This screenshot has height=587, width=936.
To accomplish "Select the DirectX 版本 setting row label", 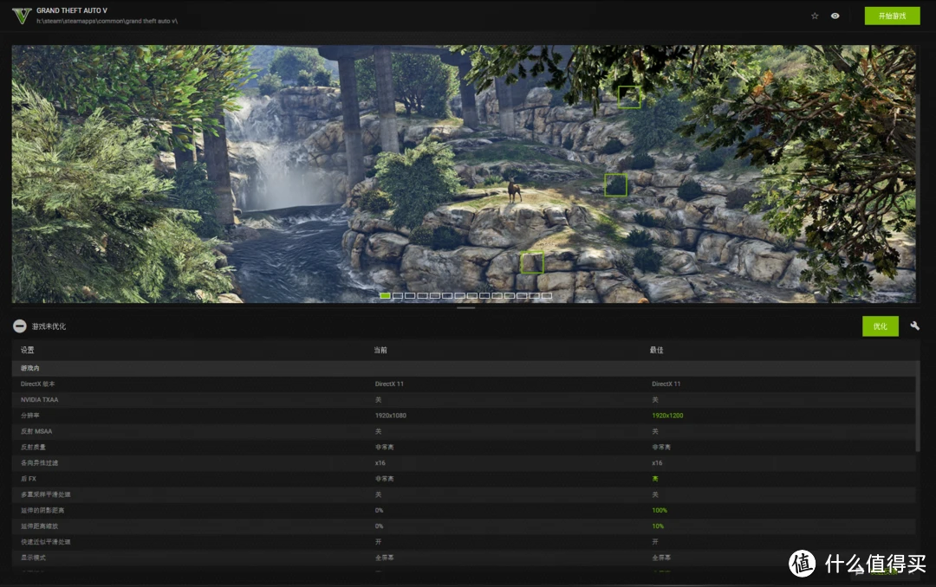I will click(37, 384).
